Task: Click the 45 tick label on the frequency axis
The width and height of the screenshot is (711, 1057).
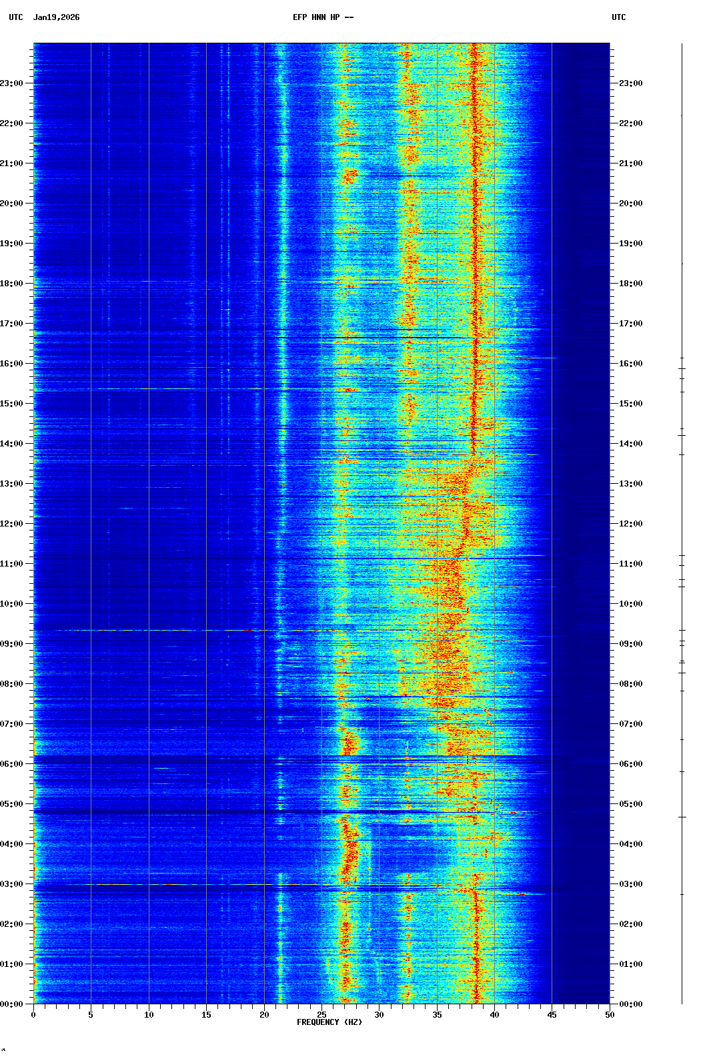Action: point(552,1015)
